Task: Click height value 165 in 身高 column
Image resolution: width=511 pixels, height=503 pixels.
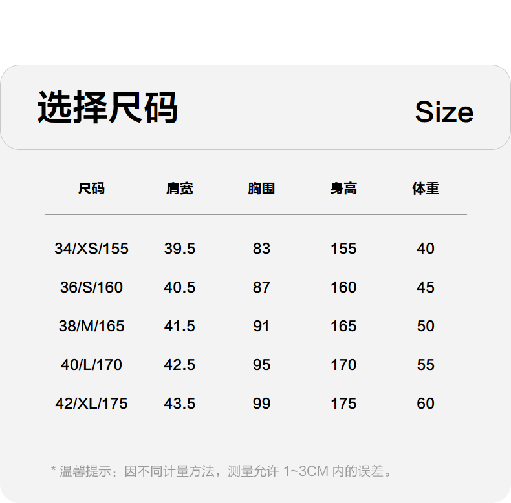Action: 343,326
